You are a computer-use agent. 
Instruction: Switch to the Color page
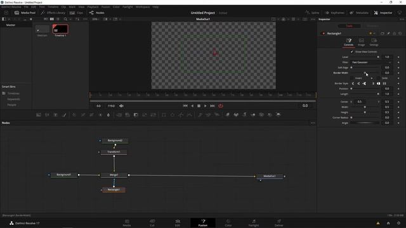pos(228,223)
